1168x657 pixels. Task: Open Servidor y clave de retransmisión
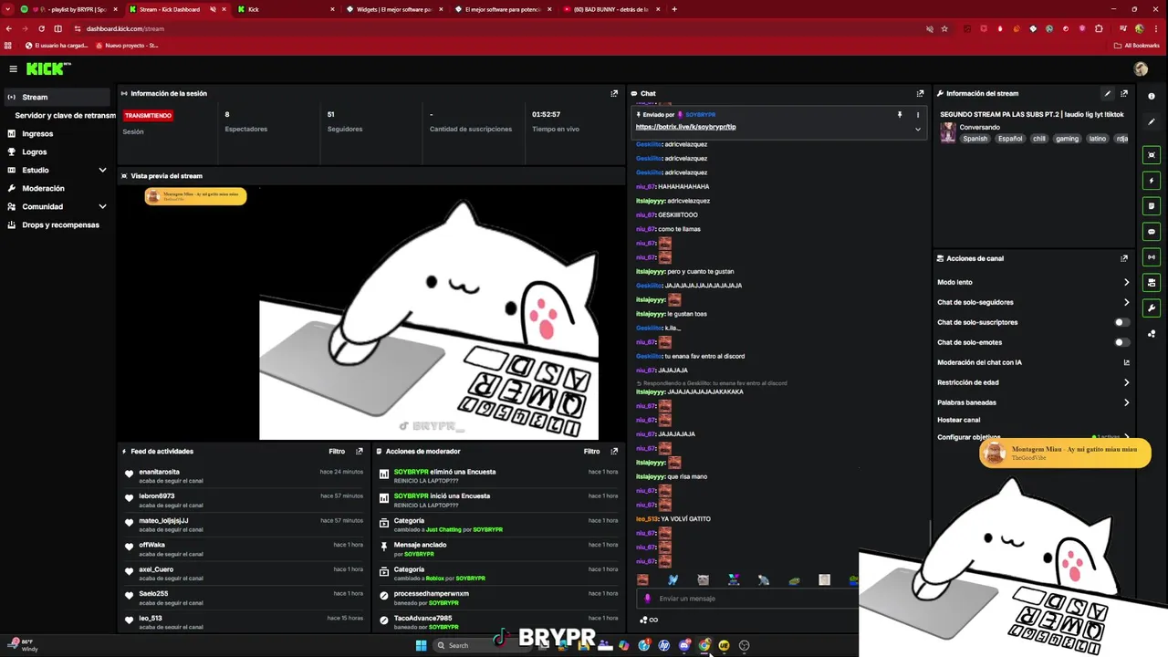click(x=65, y=115)
